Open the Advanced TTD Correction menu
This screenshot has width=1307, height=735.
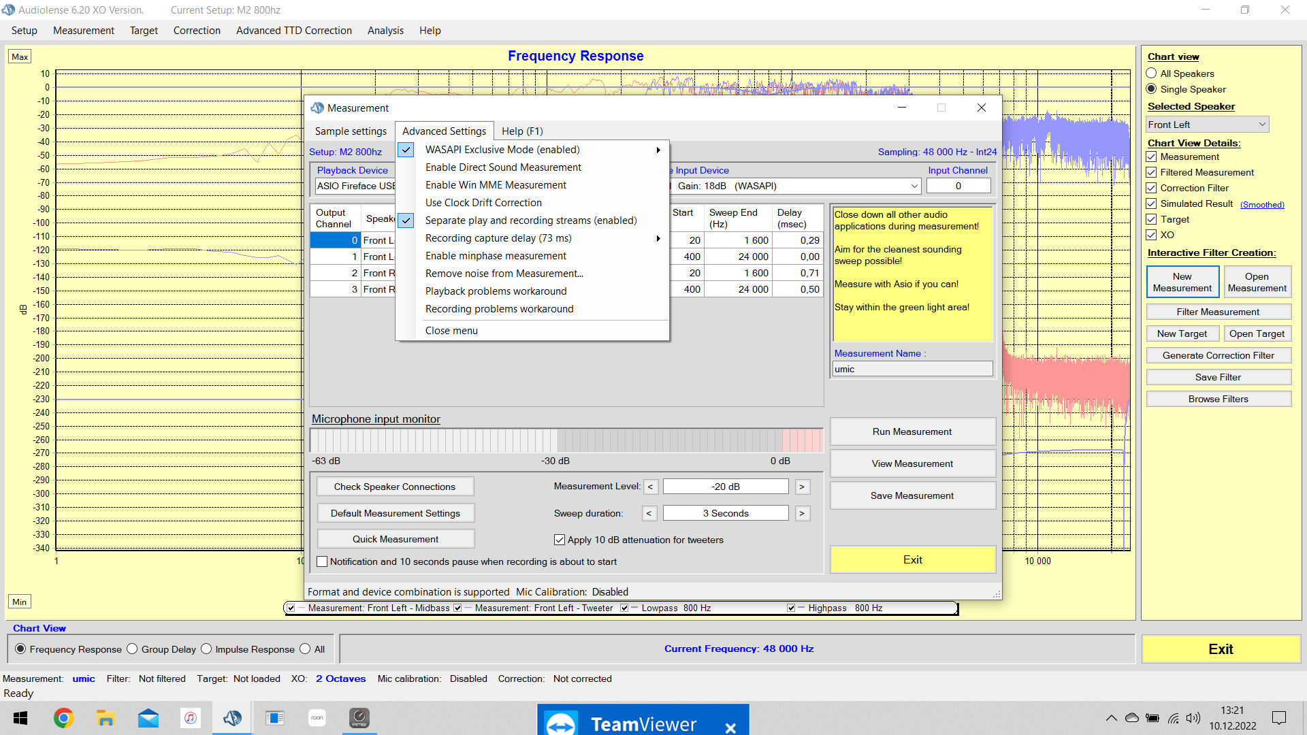(293, 31)
